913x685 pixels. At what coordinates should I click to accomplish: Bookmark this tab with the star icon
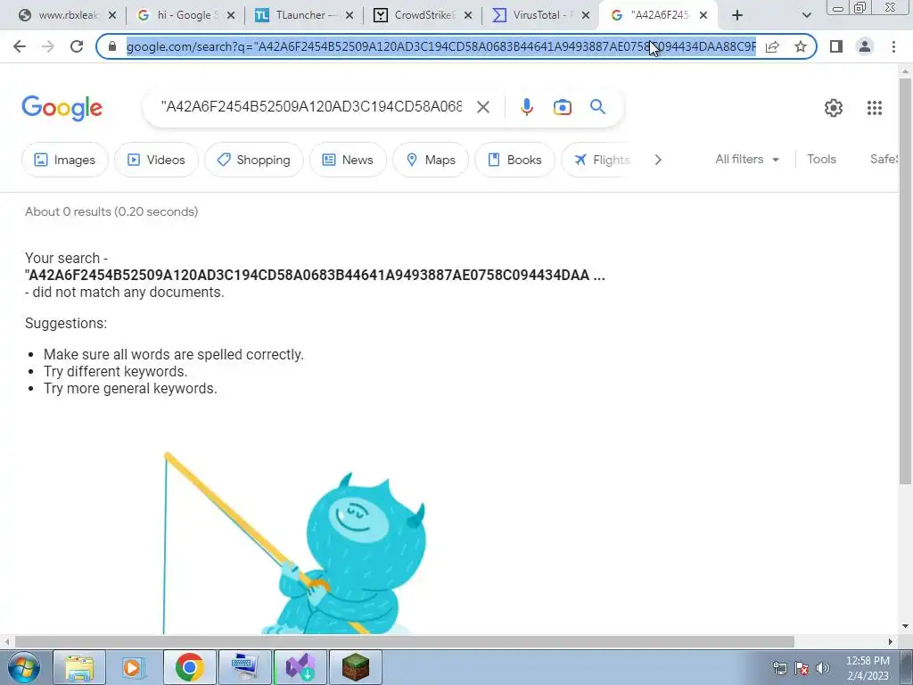click(801, 46)
